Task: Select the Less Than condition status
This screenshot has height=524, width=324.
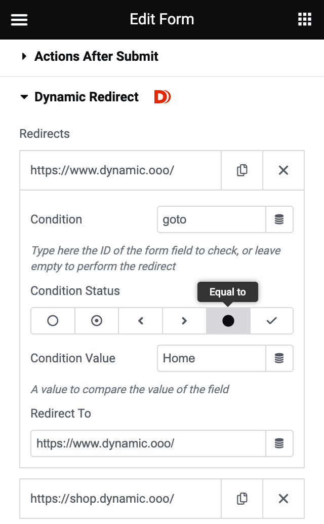Action: coord(140,321)
